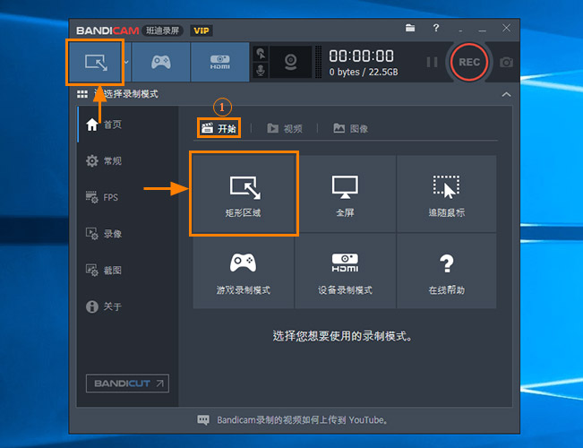The width and height of the screenshot is (583, 448).
Task: Toggle the mouse cursor effect icon
Action: tap(261, 54)
